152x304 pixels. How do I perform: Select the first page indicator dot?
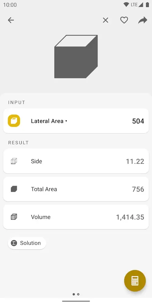pyautogui.click(x=74, y=294)
